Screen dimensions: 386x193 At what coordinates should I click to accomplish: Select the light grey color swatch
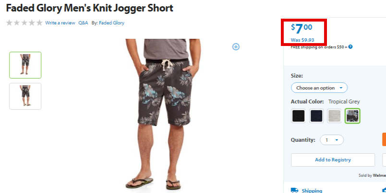click(x=334, y=116)
